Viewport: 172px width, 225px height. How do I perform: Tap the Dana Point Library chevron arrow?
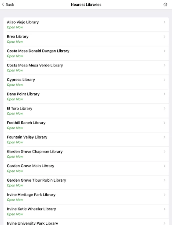[x=164, y=94]
